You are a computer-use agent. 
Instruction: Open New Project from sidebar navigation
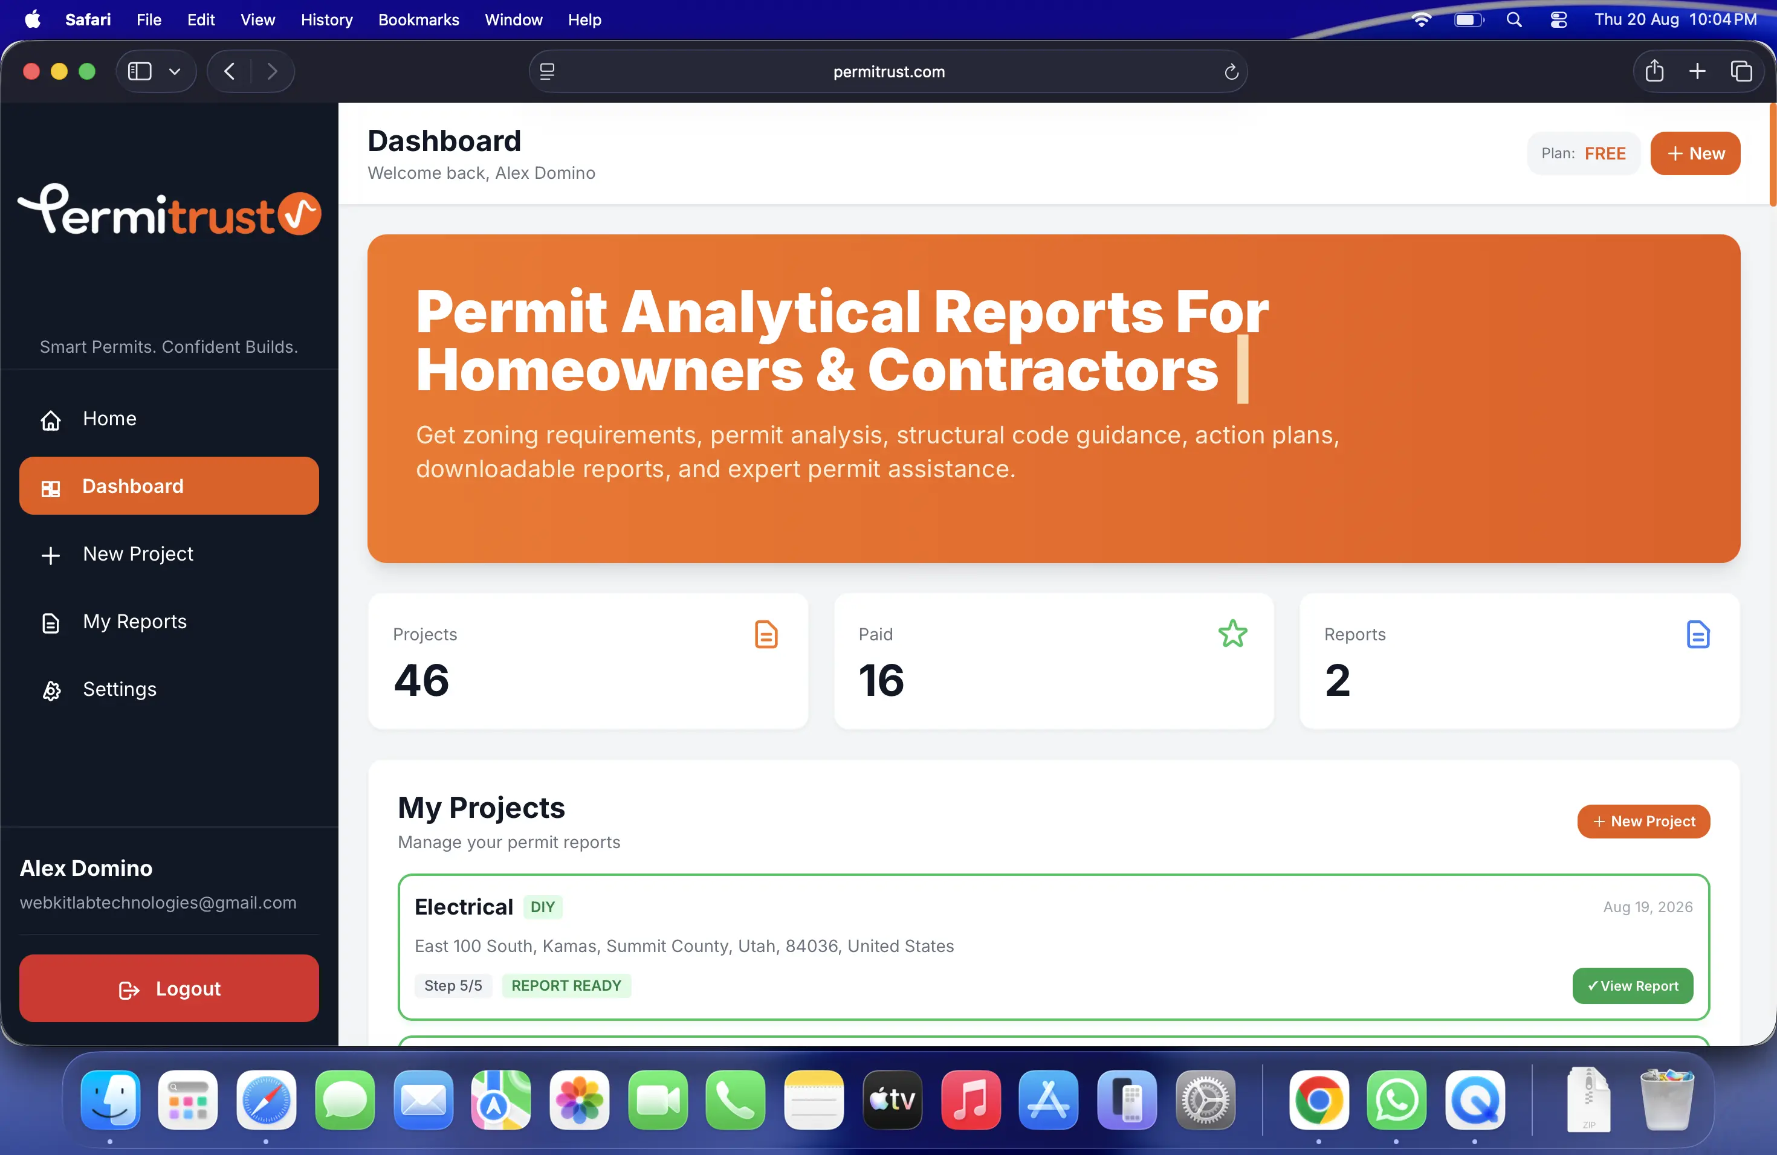(x=169, y=553)
